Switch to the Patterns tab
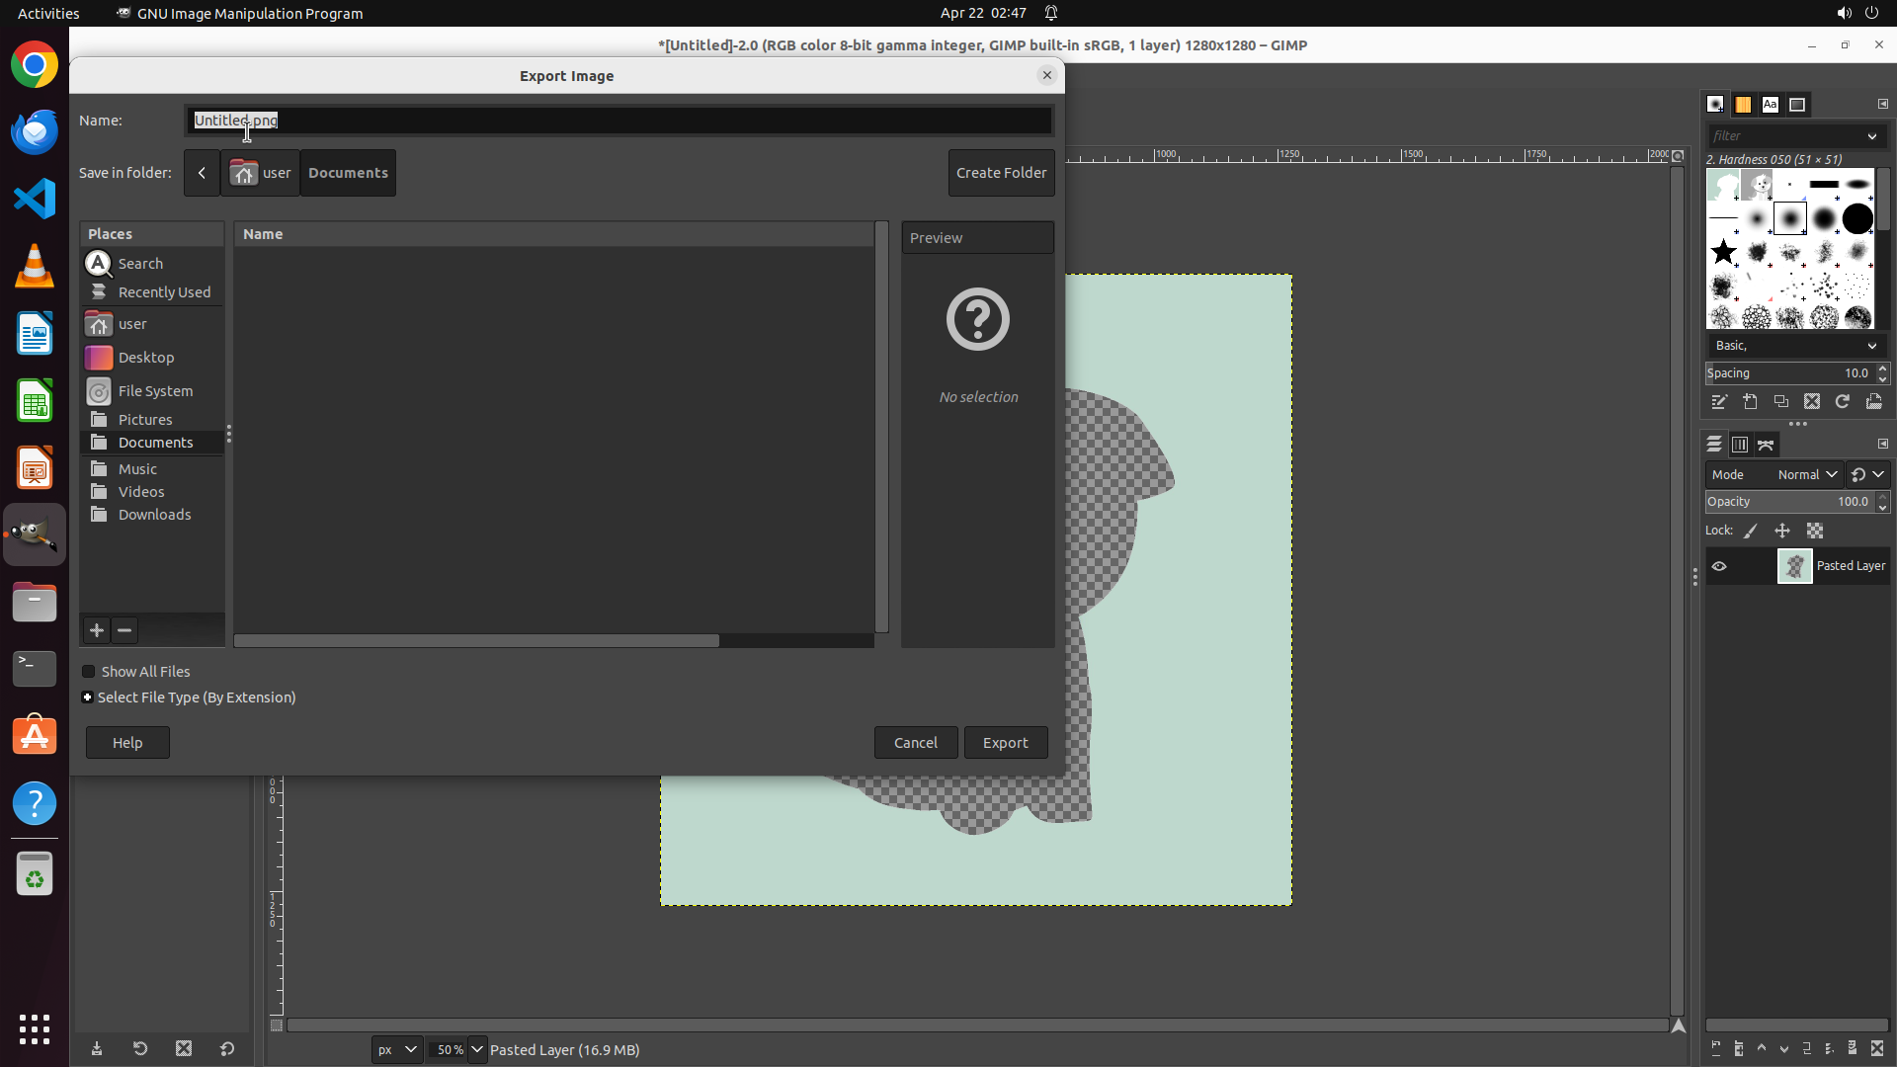The height and width of the screenshot is (1067, 1897). point(1743,105)
